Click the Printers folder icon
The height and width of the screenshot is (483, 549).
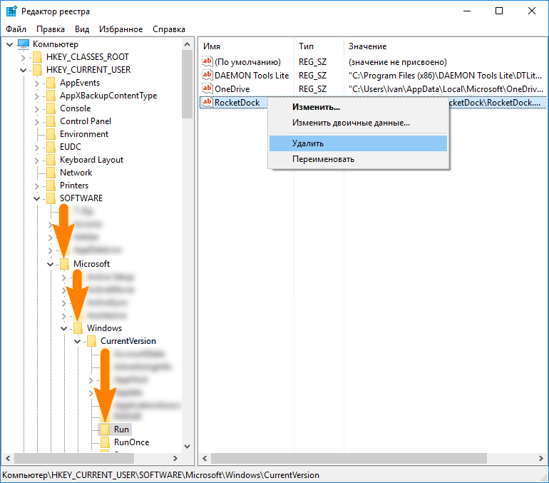coord(51,185)
